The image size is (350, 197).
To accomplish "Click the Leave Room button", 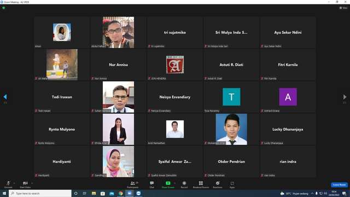I will [x=339, y=185].
